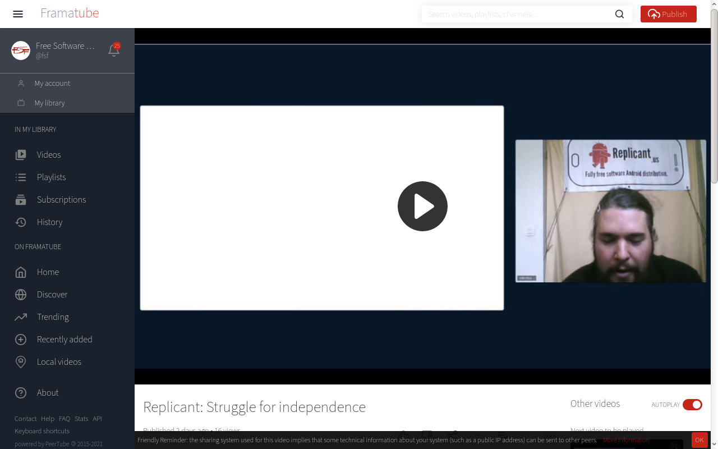Click the FSF account avatar

(x=21, y=51)
